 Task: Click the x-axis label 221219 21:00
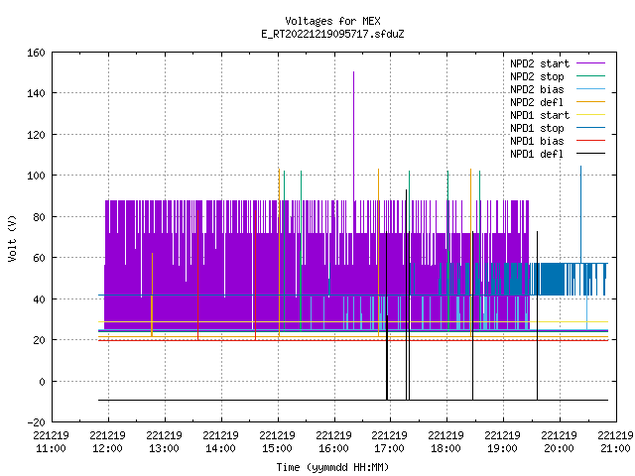click(615, 442)
